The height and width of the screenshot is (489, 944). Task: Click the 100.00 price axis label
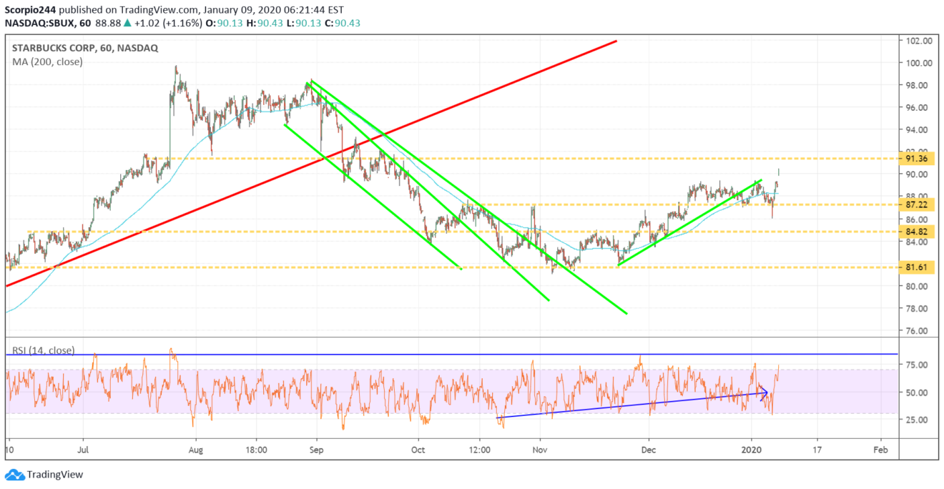pyautogui.click(x=917, y=63)
